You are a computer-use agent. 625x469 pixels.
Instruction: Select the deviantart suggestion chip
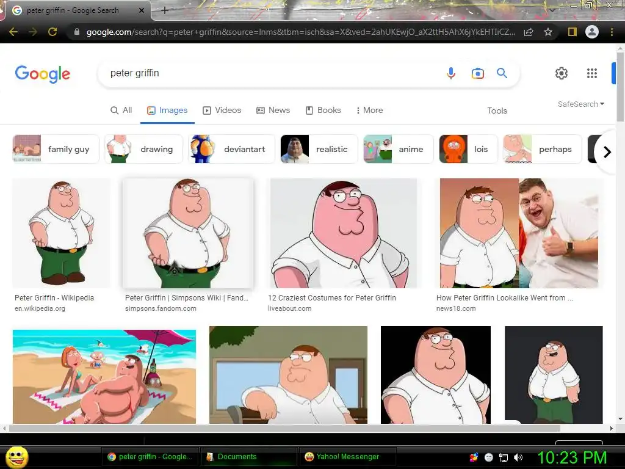231,149
